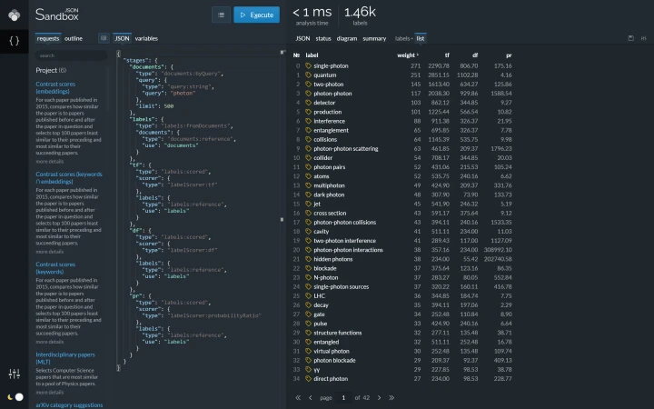Viewport: 654px width, 409px height.
Task: Sort the table by tf column
Action: (447, 55)
